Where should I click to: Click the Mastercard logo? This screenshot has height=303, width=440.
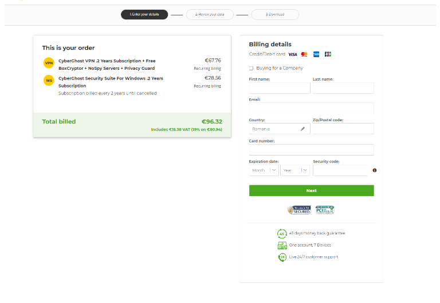304,54
